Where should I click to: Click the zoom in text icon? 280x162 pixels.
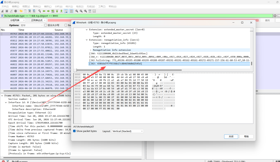pos(77,11)
